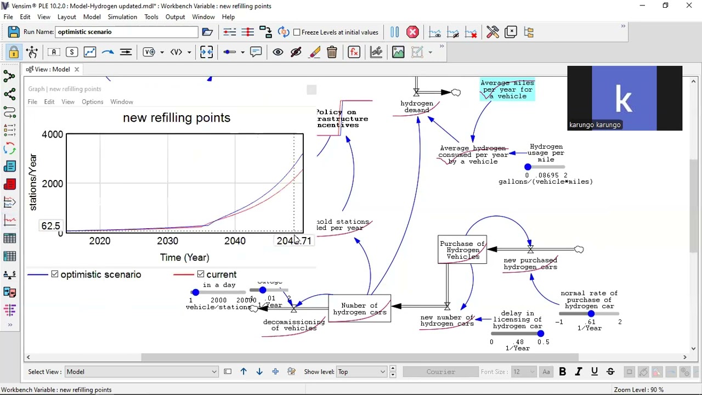Click the Save model floppy disk icon
Image resolution: width=702 pixels, height=395 pixels.
(x=14, y=32)
